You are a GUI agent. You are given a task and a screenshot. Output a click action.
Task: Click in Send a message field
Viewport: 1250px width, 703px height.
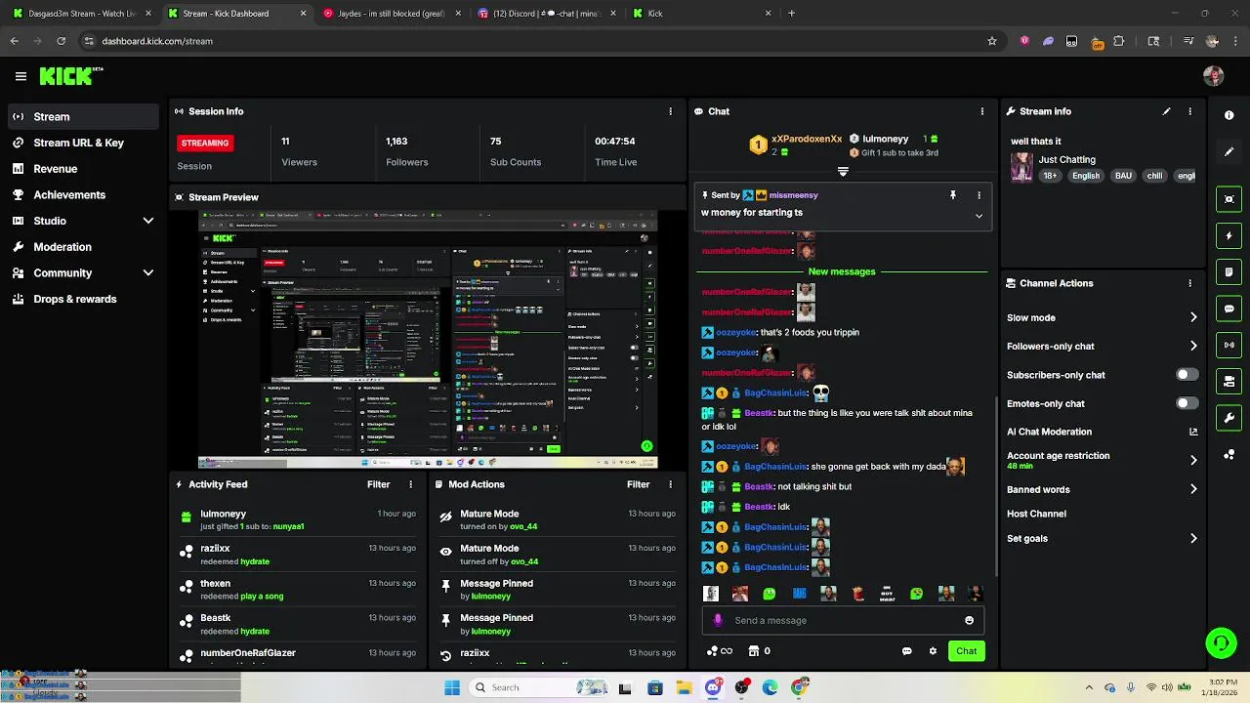(845, 620)
